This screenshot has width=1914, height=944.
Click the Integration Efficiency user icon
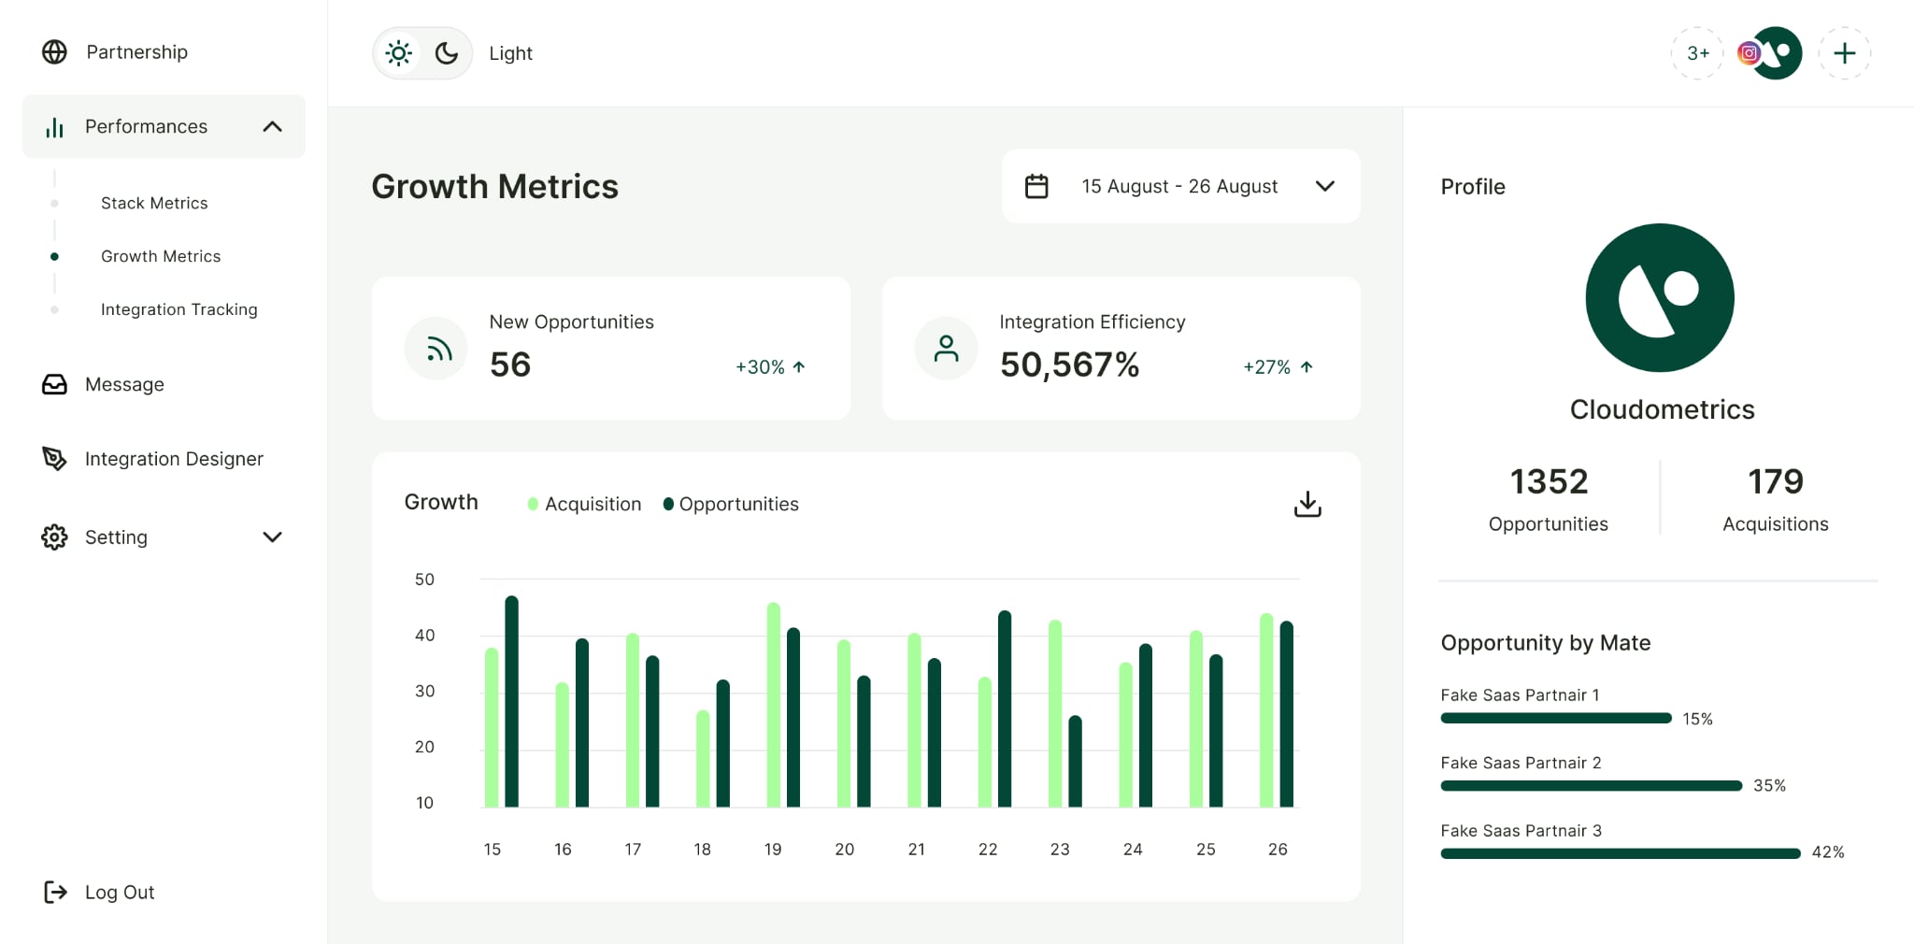(946, 349)
